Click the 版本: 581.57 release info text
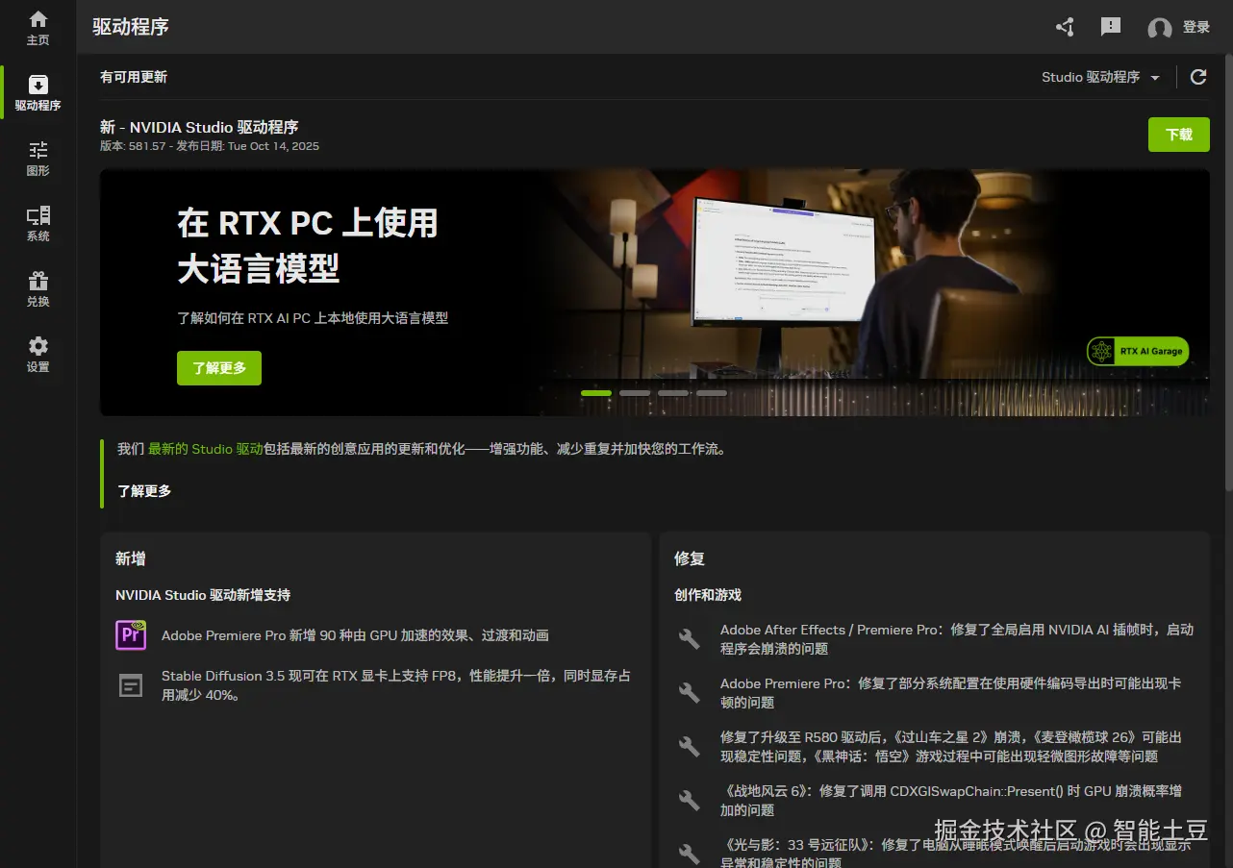1233x868 pixels. [210, 146]
